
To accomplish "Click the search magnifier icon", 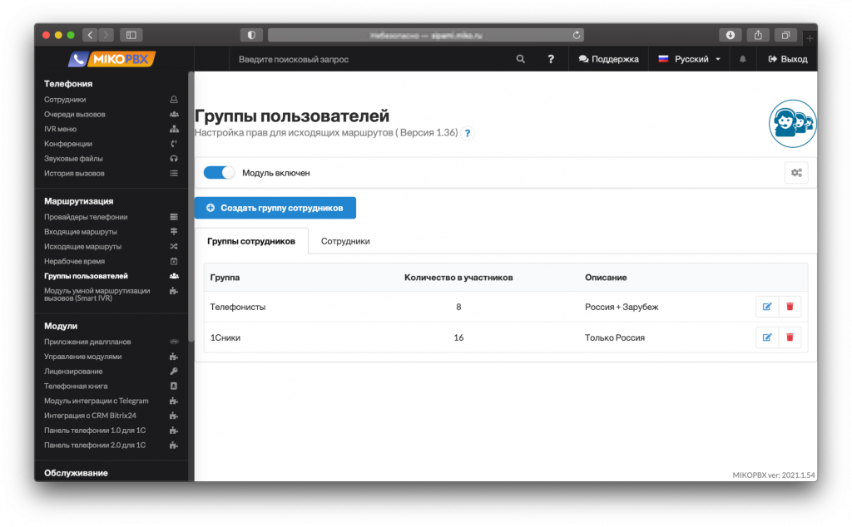I will [521, 59].
